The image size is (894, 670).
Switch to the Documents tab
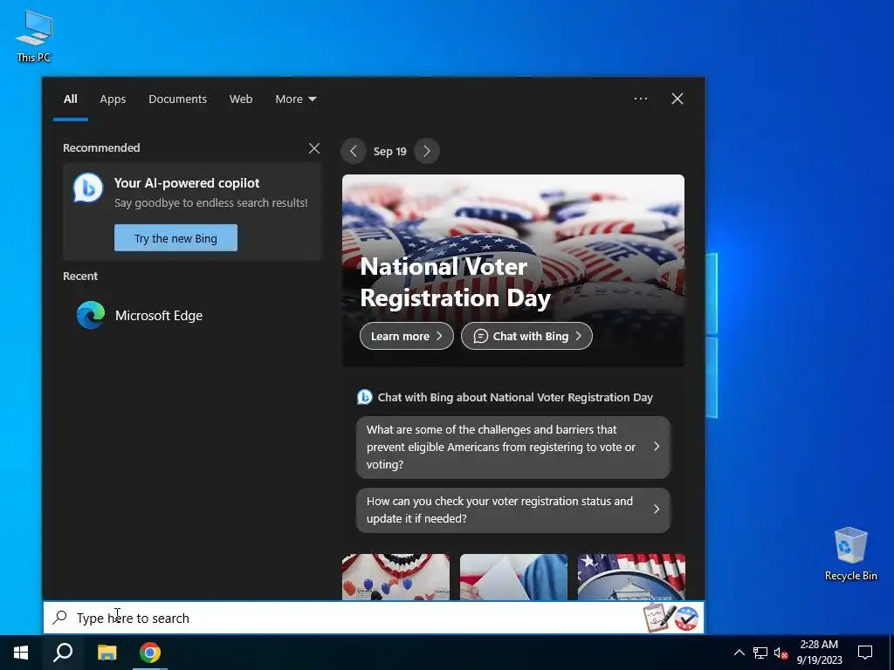178,99
